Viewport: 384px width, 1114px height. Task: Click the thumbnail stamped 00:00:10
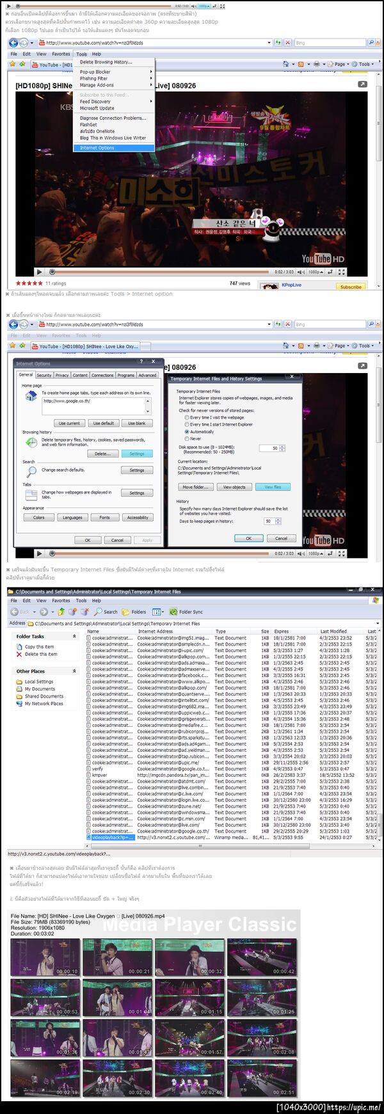[45, 957]
